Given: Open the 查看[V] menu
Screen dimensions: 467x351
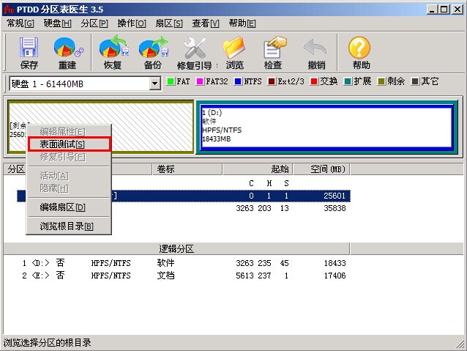Looking at the screenshot, I should click(x=206, y=23).
